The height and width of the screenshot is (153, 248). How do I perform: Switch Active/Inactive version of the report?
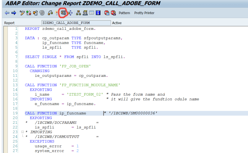point(29,13)
